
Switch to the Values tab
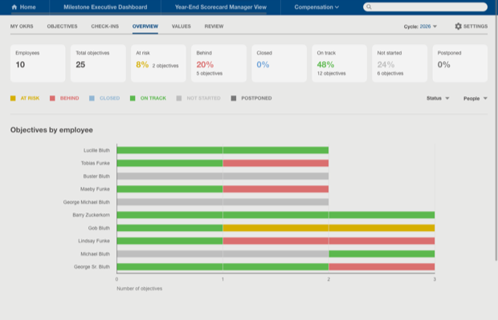181,26
